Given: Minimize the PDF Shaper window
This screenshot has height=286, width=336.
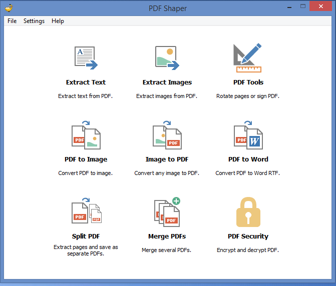Looking at the screenshot, I should pos(289,6).
